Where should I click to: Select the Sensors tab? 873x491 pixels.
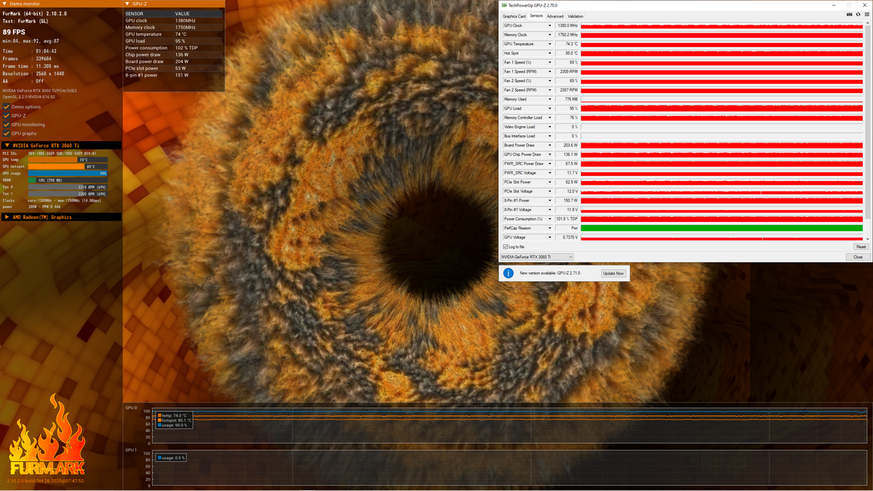click(x=536, y=16)
